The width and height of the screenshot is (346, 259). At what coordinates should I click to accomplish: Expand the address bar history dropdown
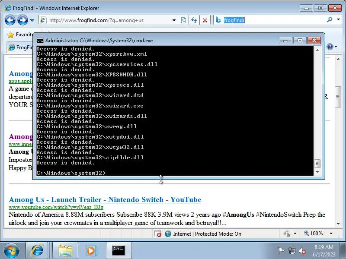pos(174,20)
